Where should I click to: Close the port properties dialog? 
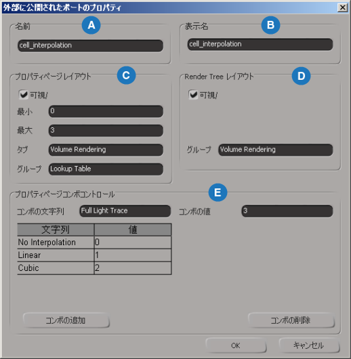[342, 7]
